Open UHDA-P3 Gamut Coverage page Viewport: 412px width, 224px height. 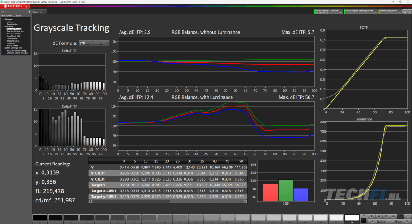tap(17, 53)
